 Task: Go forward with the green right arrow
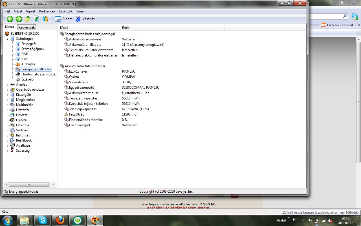click(x=19, y=19)
